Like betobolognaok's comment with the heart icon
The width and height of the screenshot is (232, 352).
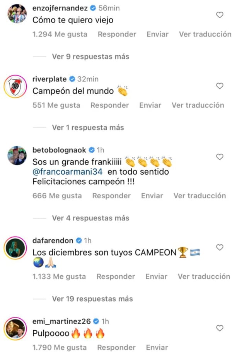(220, 157)
